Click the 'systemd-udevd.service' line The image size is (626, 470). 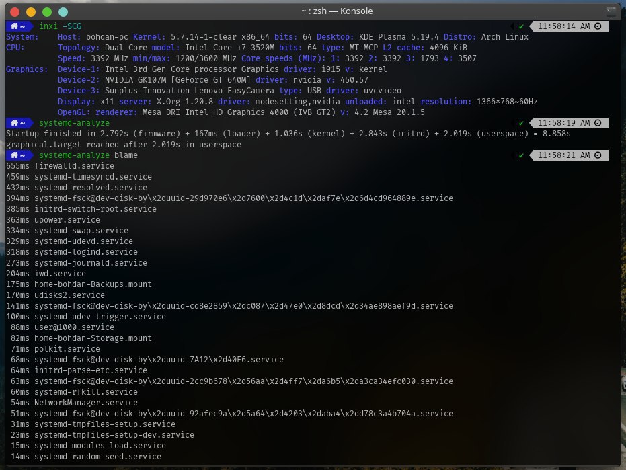pos(69,241)
